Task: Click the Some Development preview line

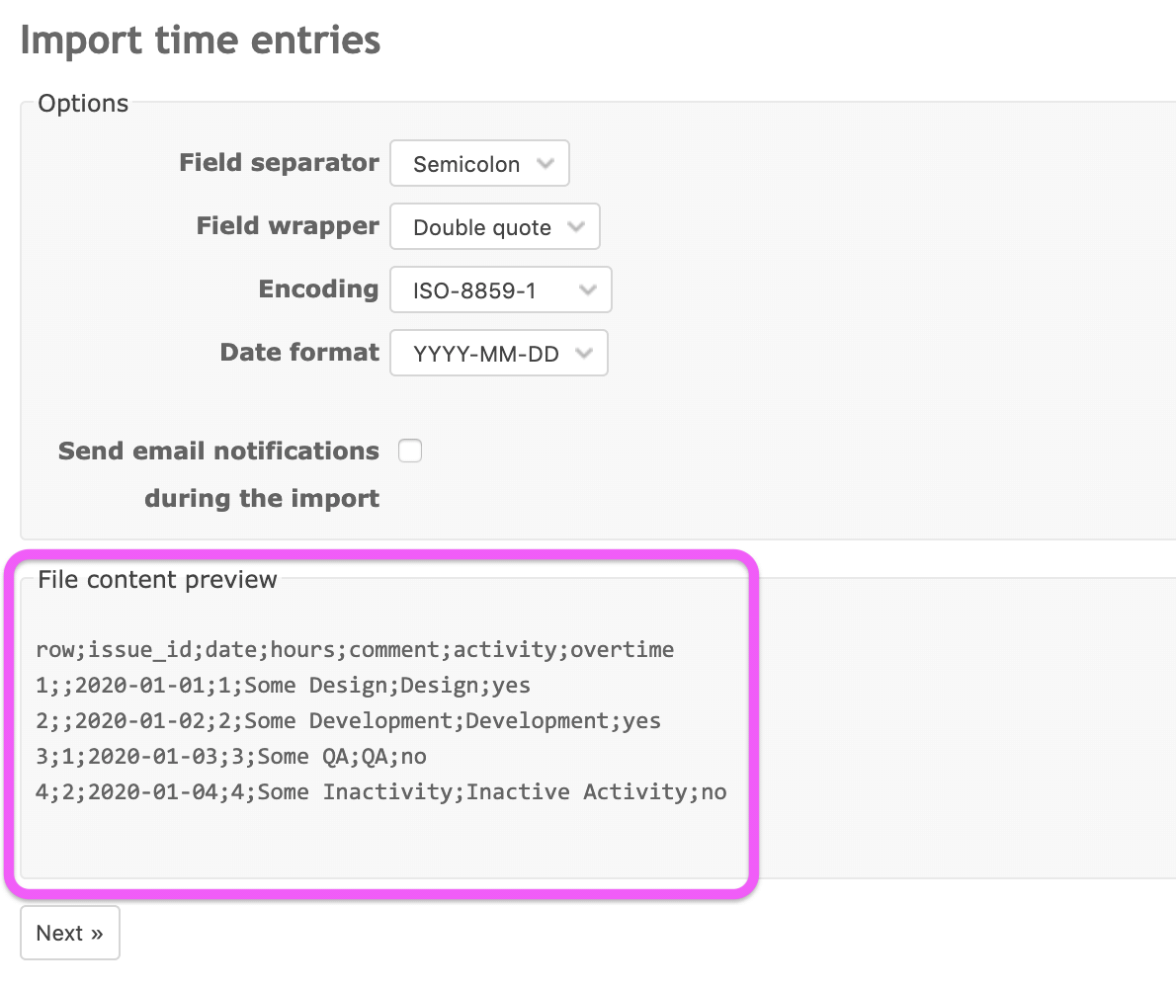Action: (x=348, y=720)
